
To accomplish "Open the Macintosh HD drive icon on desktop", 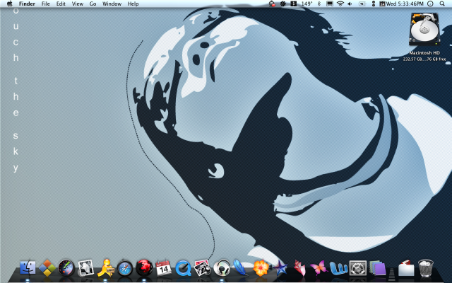I will 424,30.
